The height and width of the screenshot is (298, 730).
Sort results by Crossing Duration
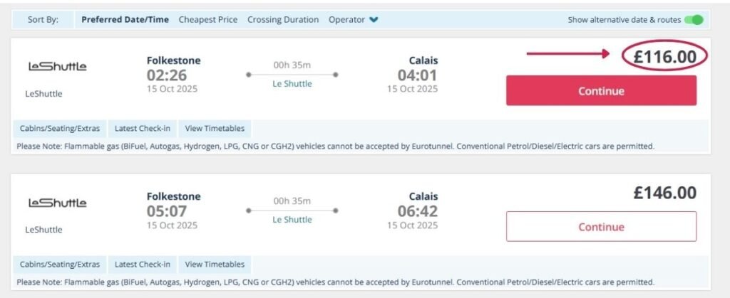click(283, 20)
